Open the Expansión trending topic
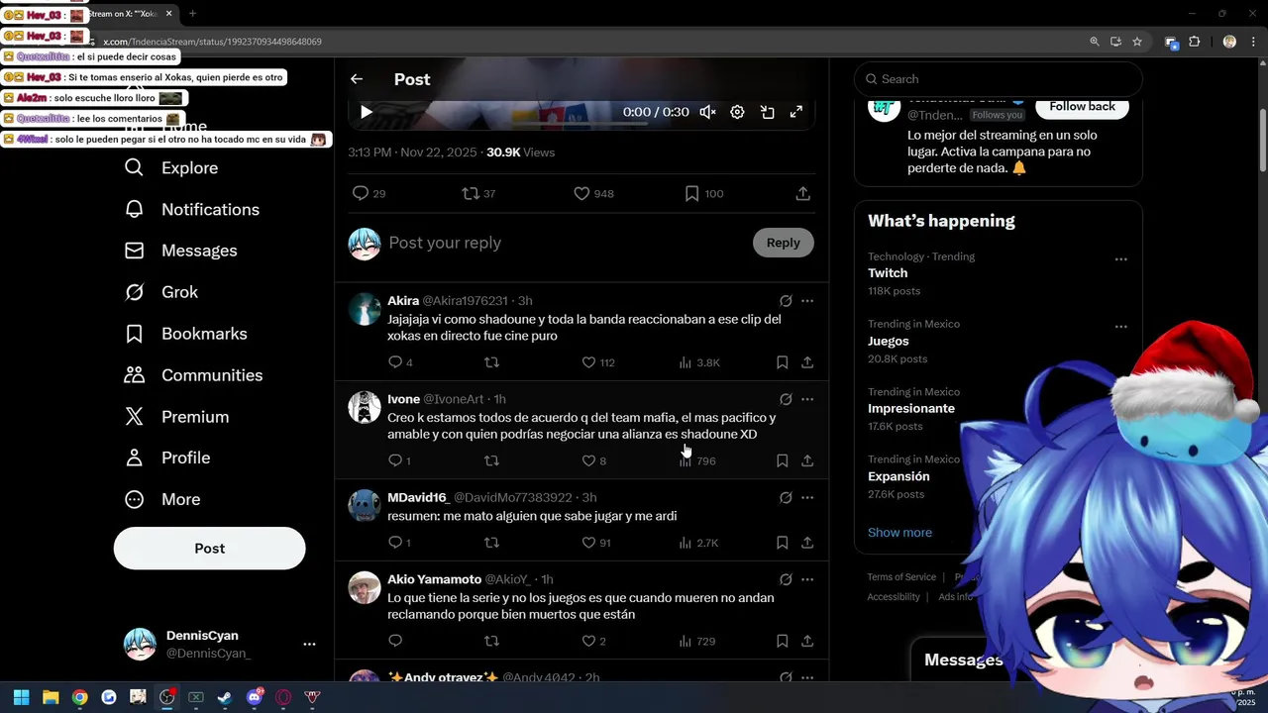 coord(898,476)
